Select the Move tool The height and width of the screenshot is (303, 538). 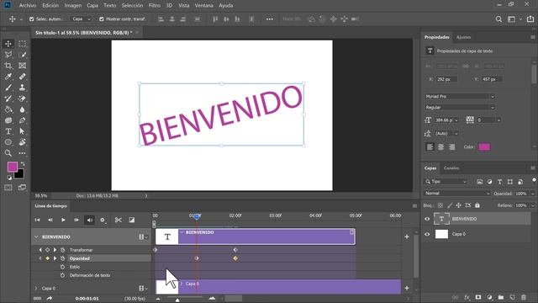(x=8, y=44)
